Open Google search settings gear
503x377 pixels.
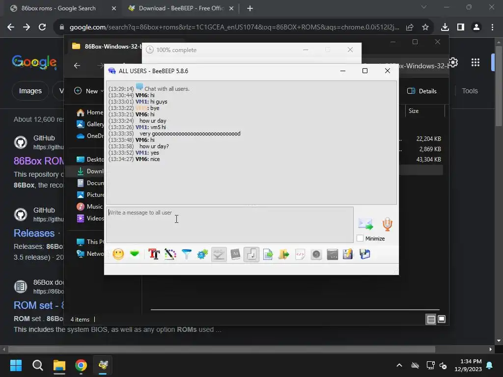pyautogui.click(x=453, y=62)
